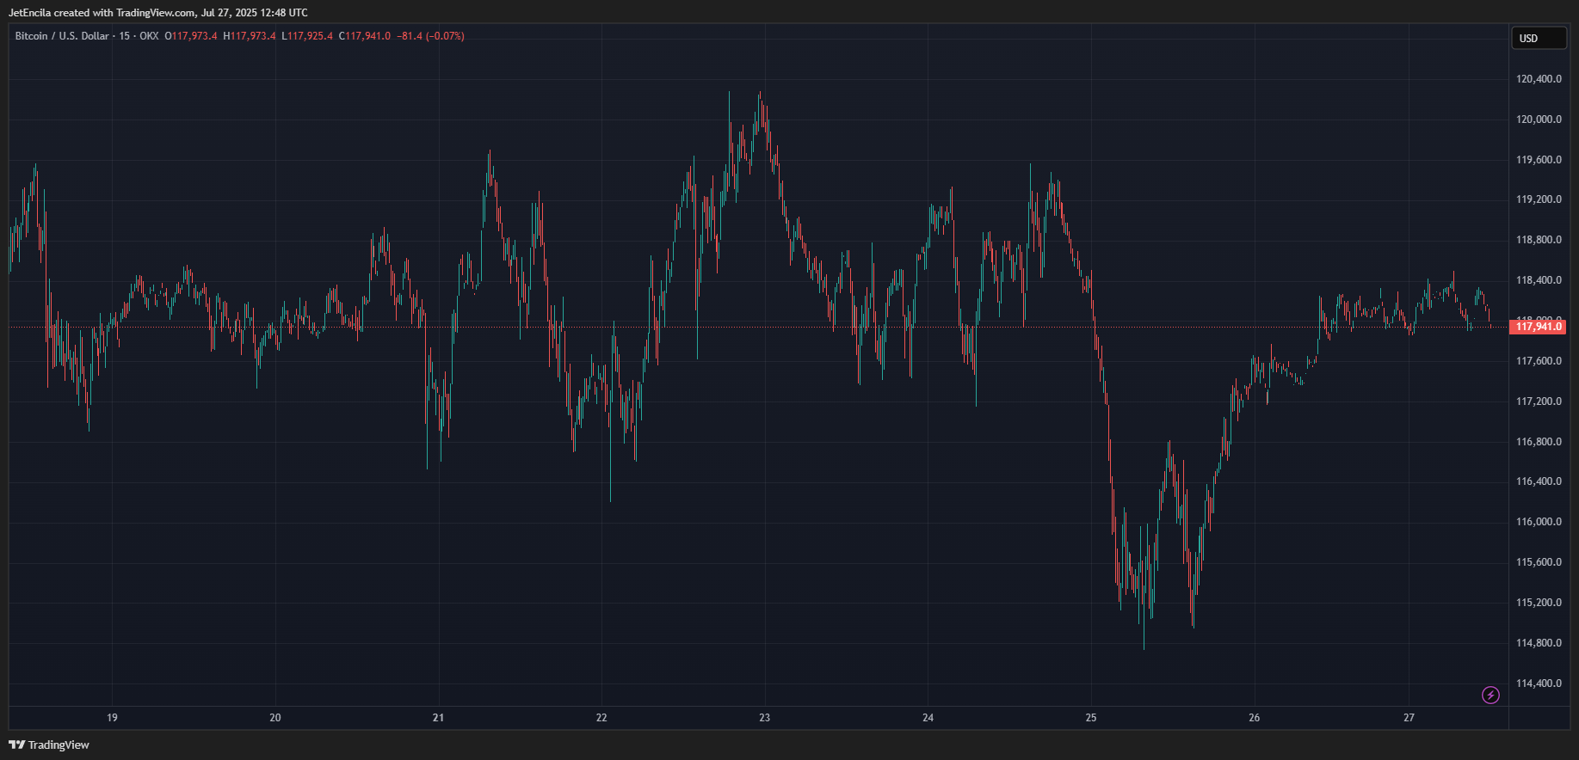1579x760 pixels.
Task: Open the USD currency selector
Action: tap(1539, 38)
